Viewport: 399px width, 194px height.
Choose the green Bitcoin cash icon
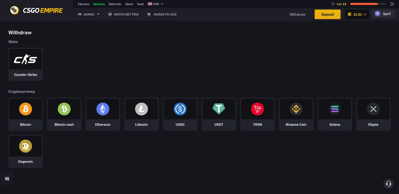coord(64,109)
